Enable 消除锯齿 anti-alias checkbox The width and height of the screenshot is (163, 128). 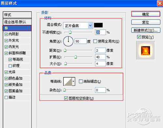pos(81,81)
